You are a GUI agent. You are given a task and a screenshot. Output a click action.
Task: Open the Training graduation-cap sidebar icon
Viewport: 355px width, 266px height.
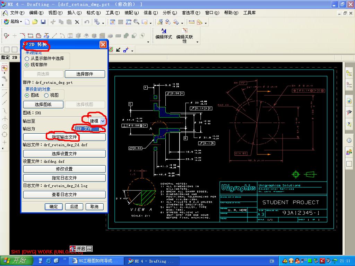tap(349, 113)
